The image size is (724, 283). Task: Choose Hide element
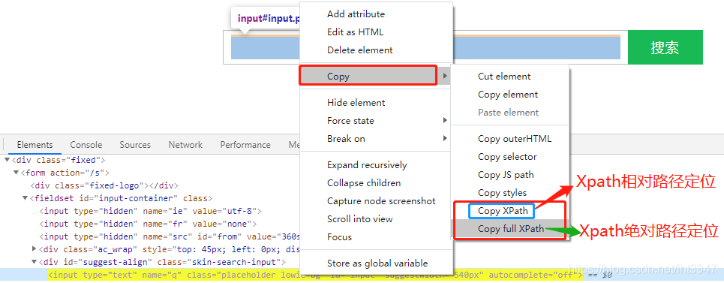pyautogui.click(x=356, y=103)
